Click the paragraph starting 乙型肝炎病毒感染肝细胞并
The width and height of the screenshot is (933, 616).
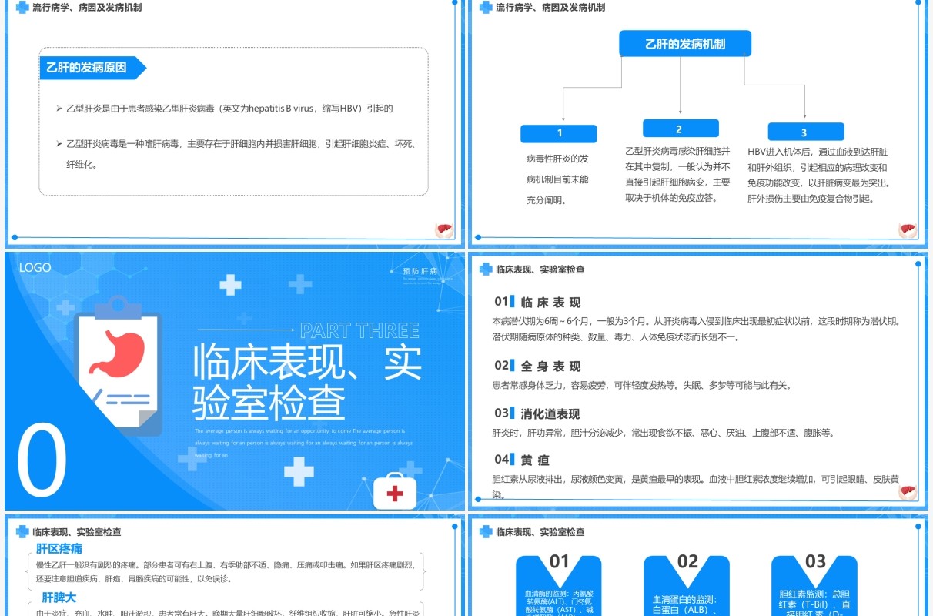pyautogui.click(x=677, y=174)
